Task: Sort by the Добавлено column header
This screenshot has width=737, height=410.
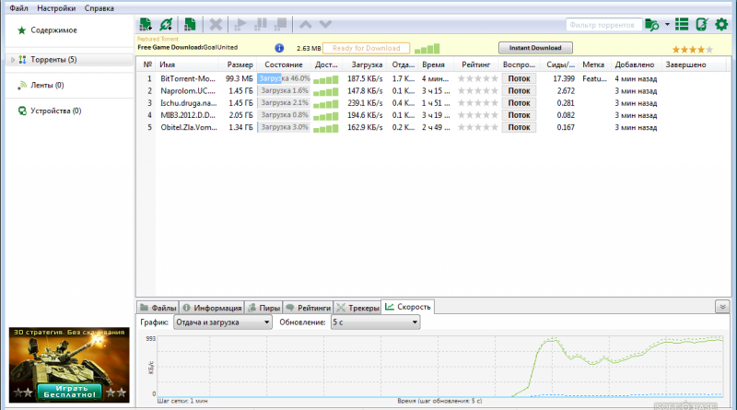Action: point(635,64)
